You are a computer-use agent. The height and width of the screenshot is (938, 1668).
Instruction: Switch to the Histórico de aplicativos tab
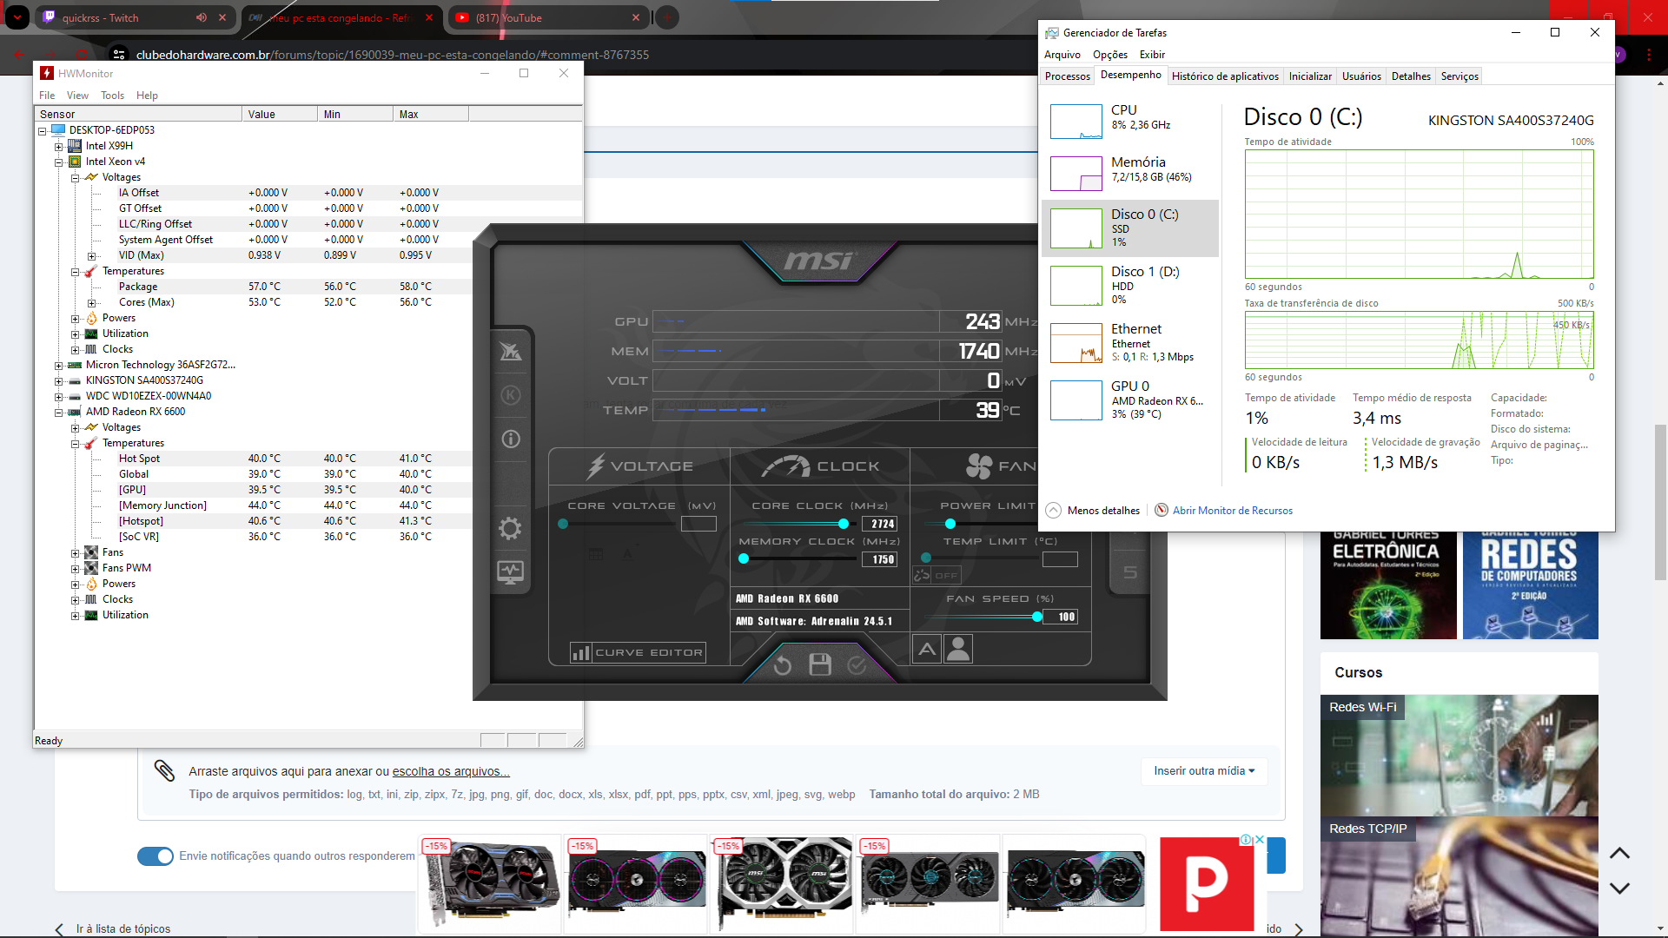click(1225, 76)
